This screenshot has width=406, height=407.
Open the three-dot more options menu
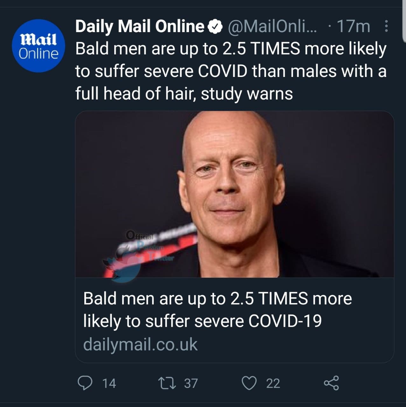[386, 26]
